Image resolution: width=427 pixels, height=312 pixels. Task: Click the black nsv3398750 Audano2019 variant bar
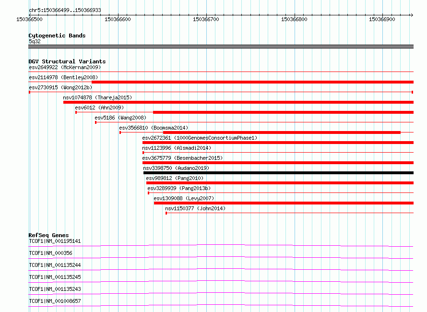click(x=278, y=173)
